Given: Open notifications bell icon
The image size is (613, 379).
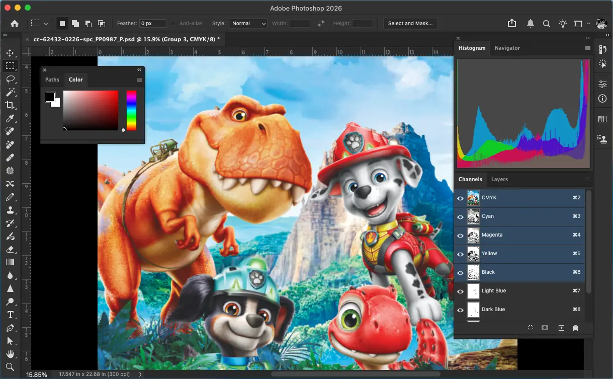Looking at the screenshot, I should coord(531,23).
